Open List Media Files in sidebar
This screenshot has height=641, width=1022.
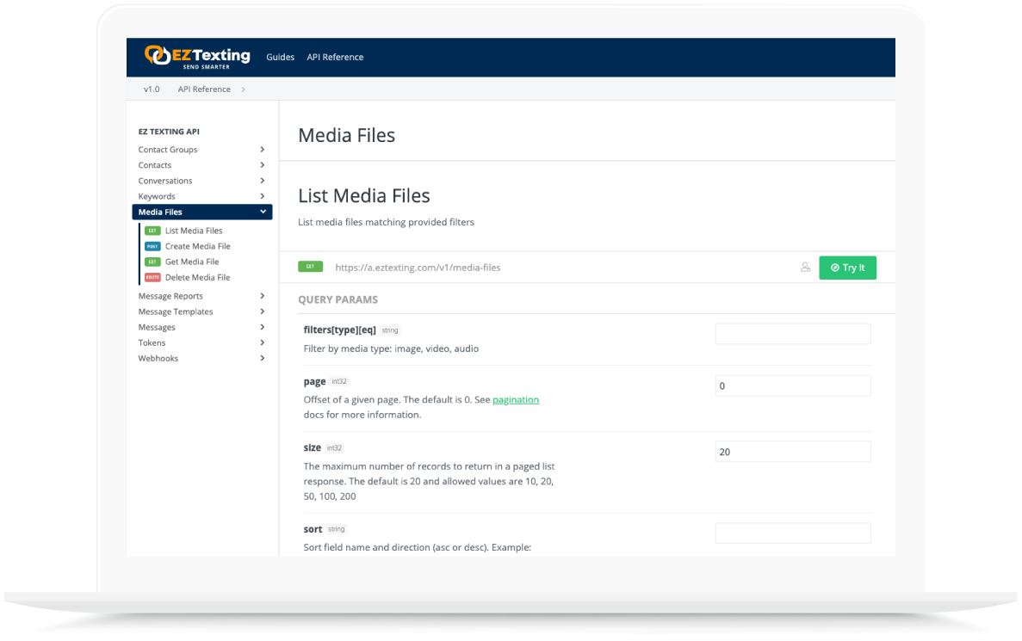tap(194, 231)
